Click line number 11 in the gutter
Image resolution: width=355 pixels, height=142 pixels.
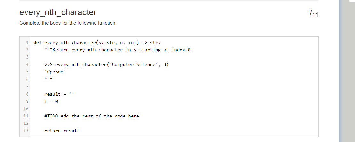(x=26, y=116)
